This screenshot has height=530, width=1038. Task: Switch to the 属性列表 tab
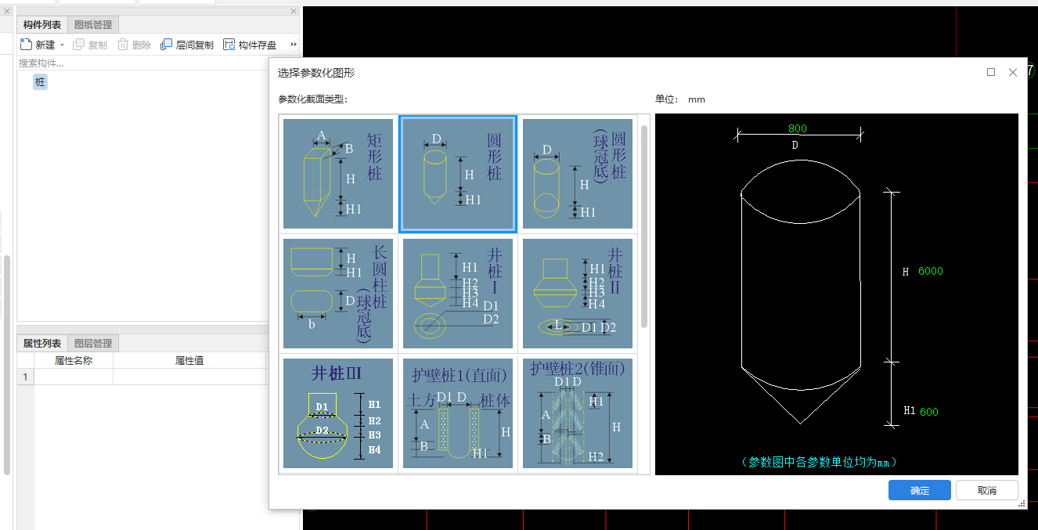[x=42, y=343]
